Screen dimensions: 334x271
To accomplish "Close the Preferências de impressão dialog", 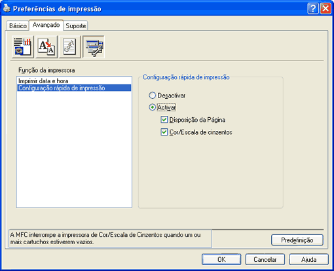I will pos(325,9).
